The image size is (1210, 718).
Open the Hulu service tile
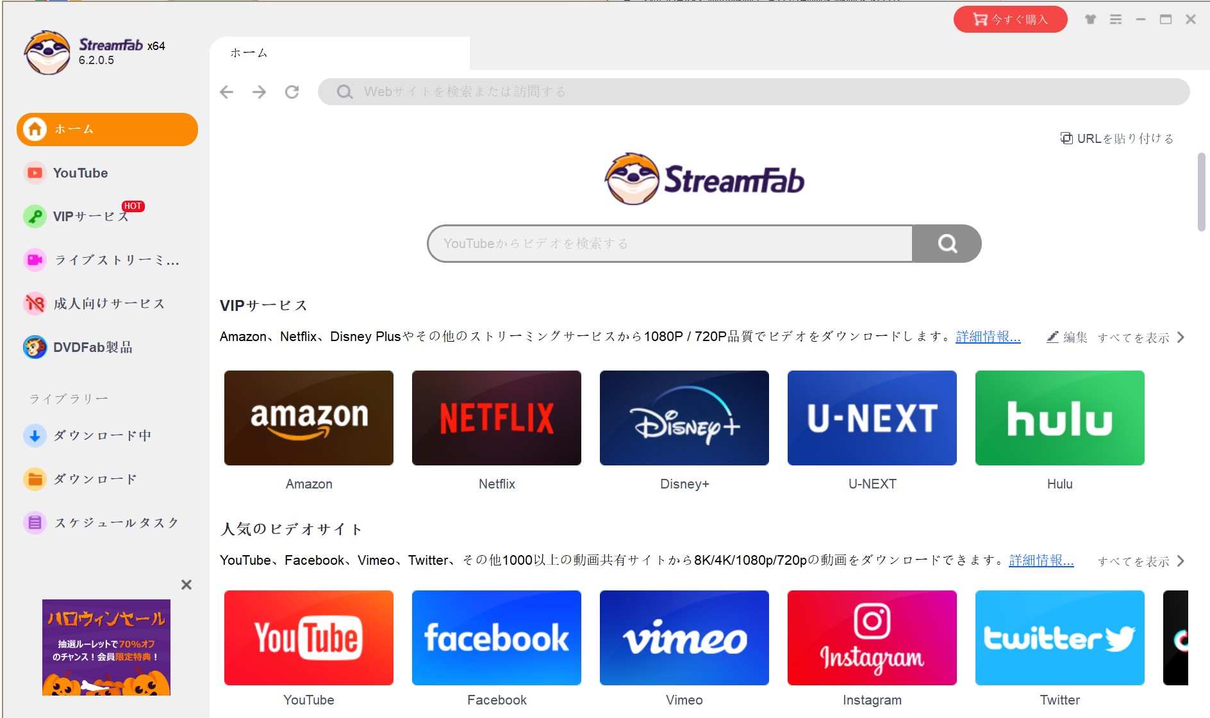click(x=1060, y=418)
